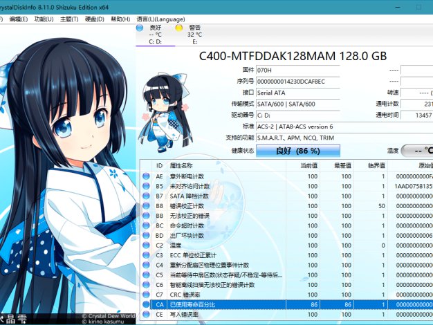This screenshot has height=325, width=433.
Task: Select attribute row ECC 单位校正累计
Action: [x=286, y=255]
